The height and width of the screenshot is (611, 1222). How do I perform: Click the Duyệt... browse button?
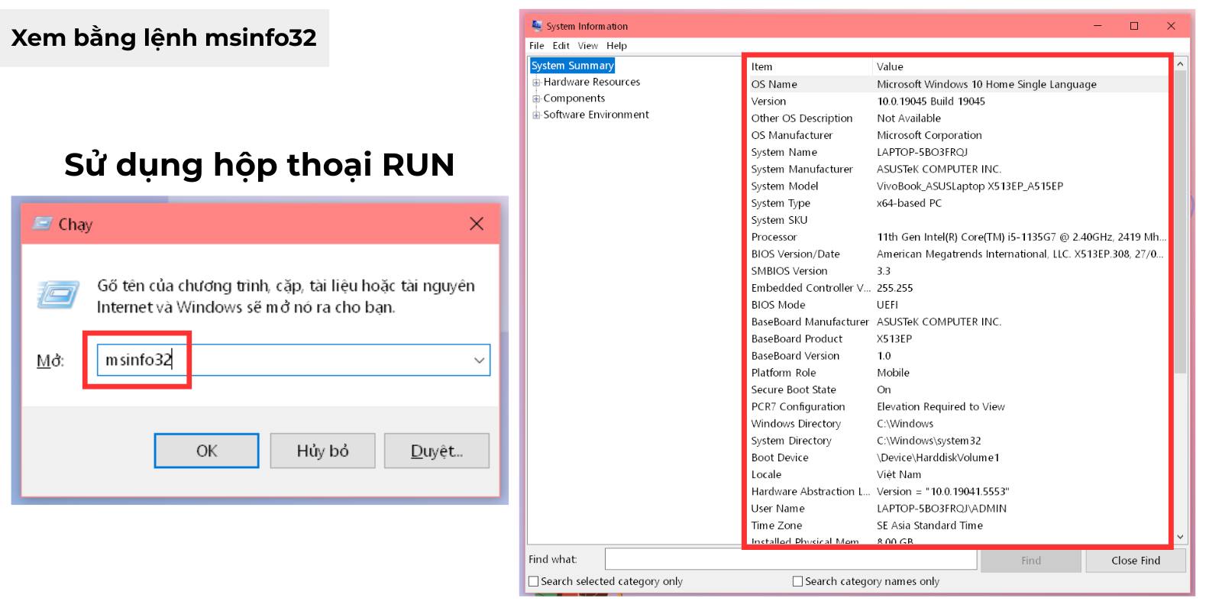(437, 451)
